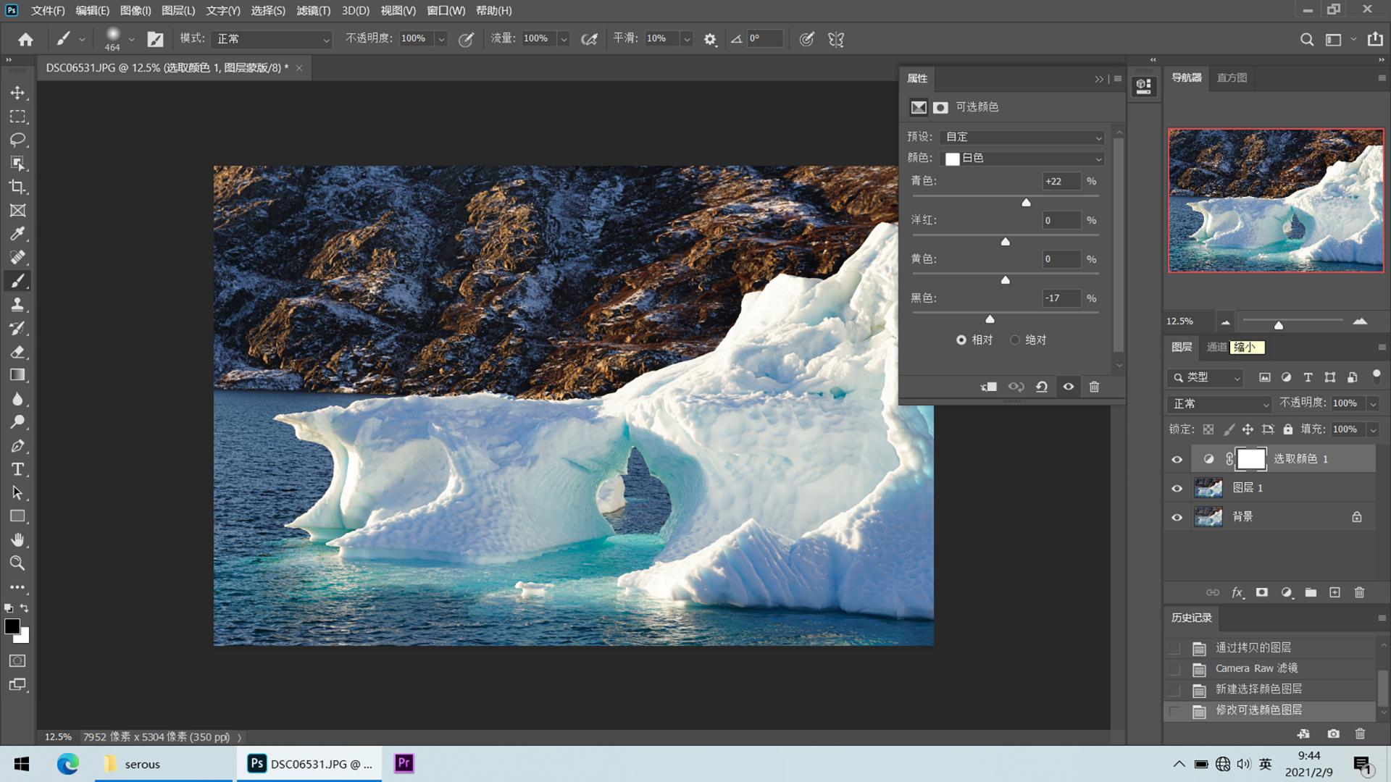Screen dimensions: 1391x782
Task: Select the Horizontal Type tool
Action: tap(17, 469)
